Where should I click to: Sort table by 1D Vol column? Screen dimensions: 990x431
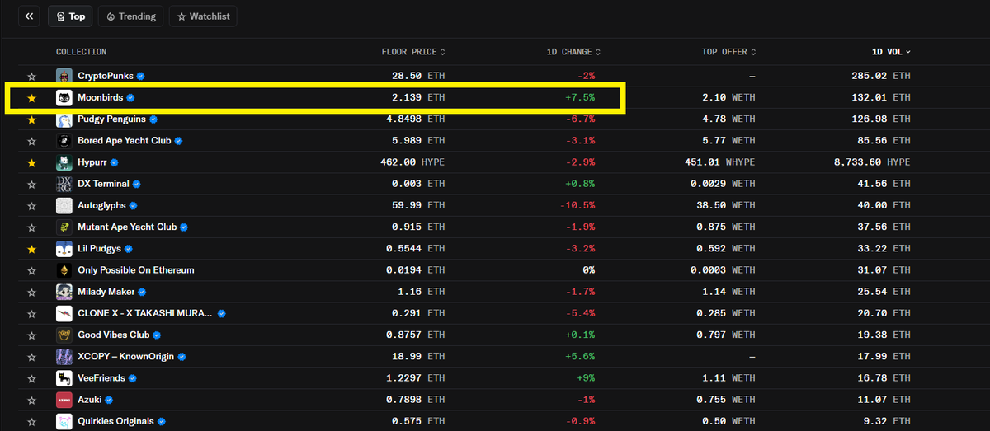pos(891,52)
